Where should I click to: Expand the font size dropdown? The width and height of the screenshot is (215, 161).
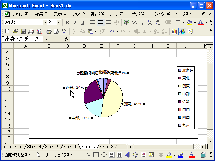59,22
